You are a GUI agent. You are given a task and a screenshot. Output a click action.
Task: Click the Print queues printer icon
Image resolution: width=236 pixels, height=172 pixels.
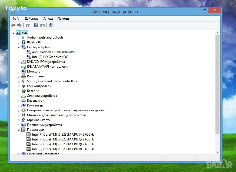(24, 76)
